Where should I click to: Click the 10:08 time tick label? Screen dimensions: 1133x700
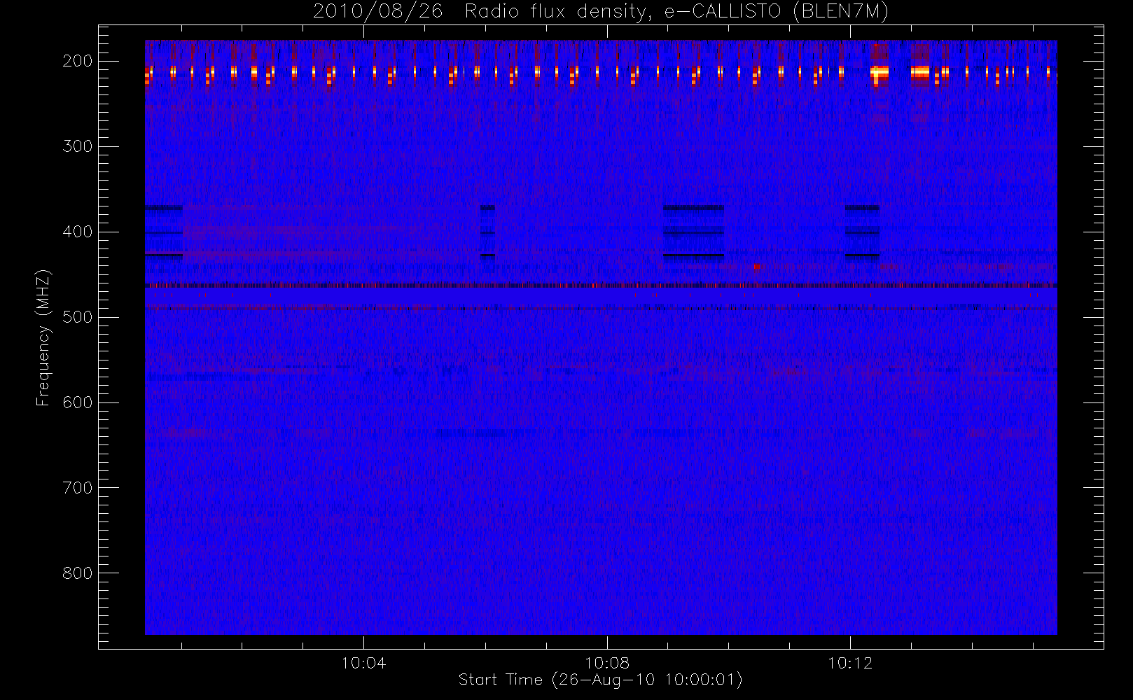(607, 663)
